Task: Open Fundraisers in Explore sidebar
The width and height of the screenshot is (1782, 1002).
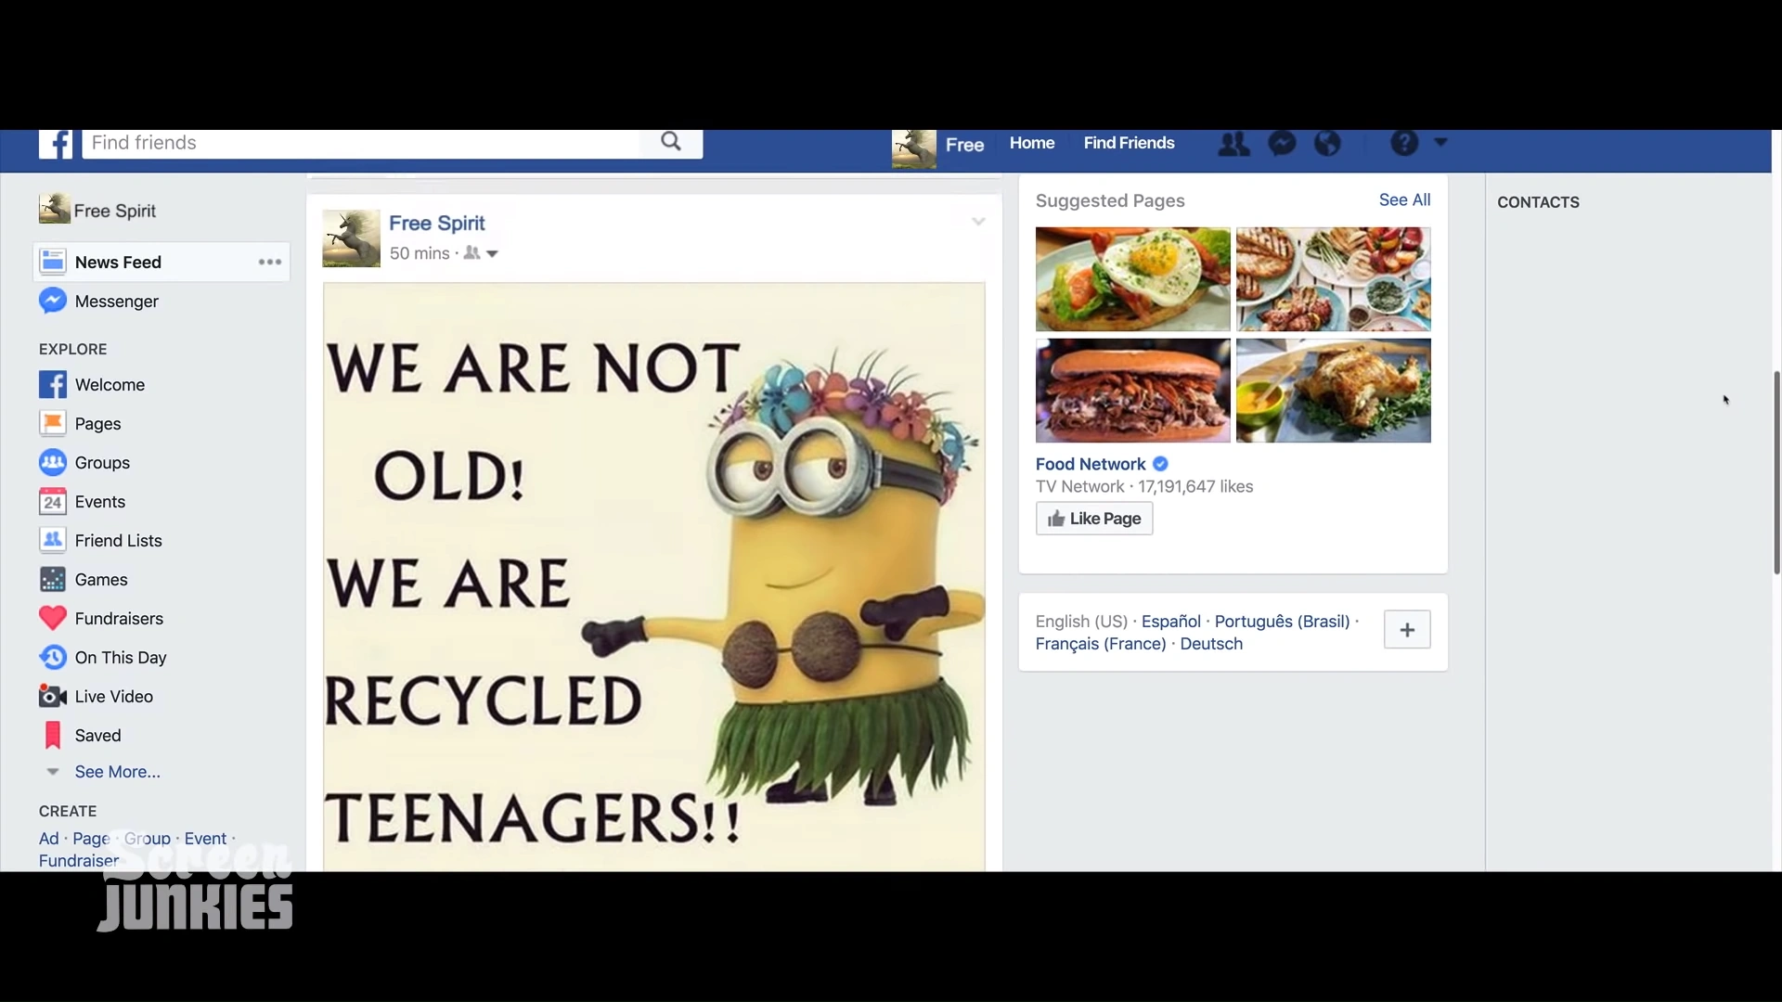Action: [x=118, y=619]
